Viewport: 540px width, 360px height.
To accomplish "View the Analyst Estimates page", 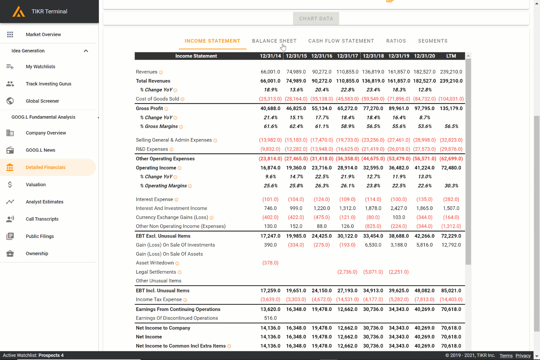I will coord(45,202).
